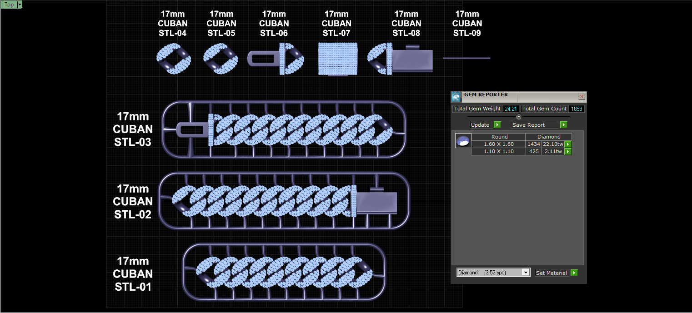Close the Gem Reporter panel
692x313 pixels.
point(582,97)
